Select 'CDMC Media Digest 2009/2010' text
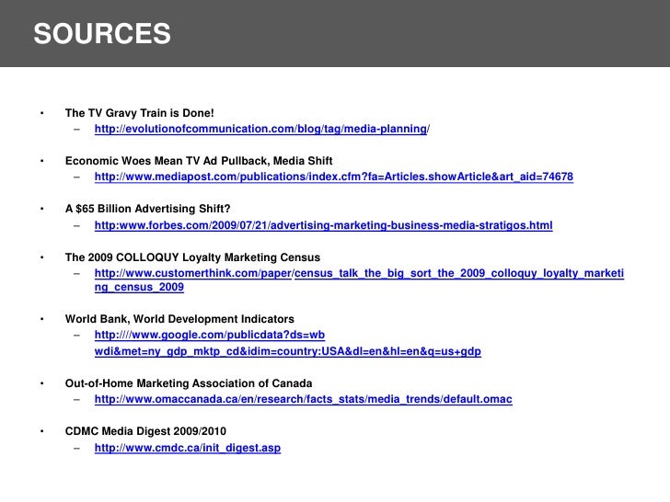Viewport: 670px width, 502px height. click(x=145, y=431)
